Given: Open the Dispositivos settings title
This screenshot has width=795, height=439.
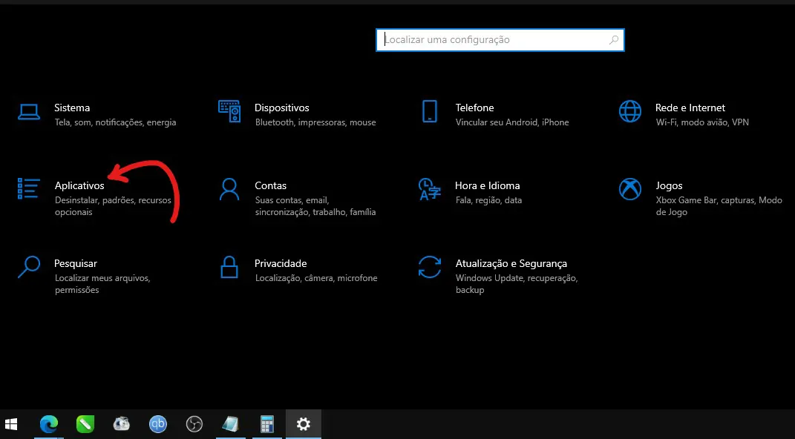Looking at the screenshot, I should pyautogui.click(x=282, y=108).
